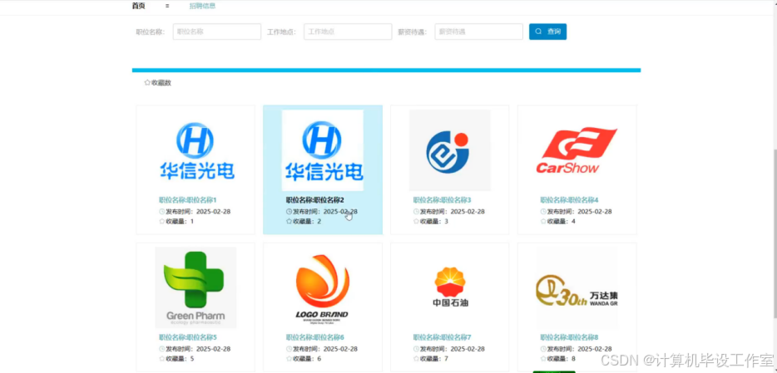Open job title 职位名称:职位名称4
The image size is (777, 373).
coord(569,200)
